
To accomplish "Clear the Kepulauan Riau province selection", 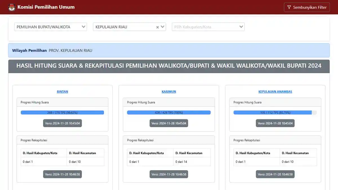I will pyautogui.click(x=158, y=27).
